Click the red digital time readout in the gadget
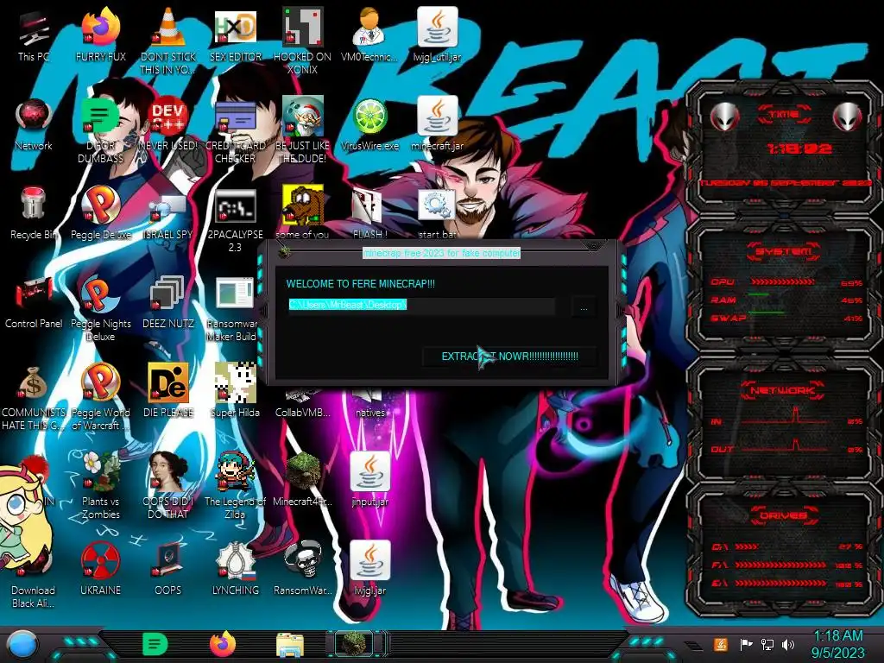This screenshot has height=663, width=884. tap(799, 148)
